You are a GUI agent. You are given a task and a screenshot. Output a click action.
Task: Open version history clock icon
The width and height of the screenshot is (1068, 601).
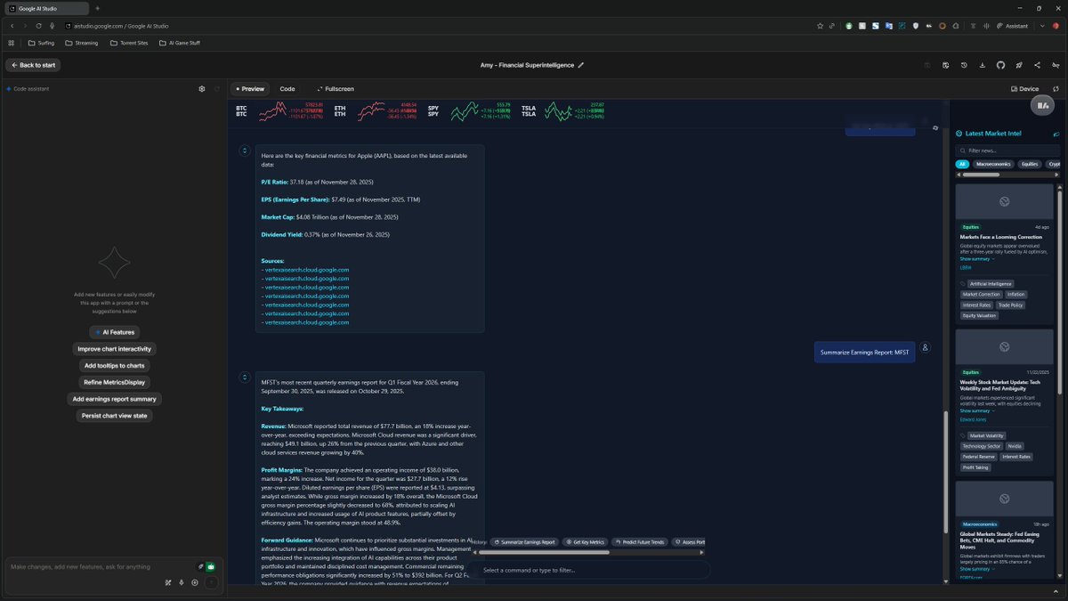click(x=964, y=65)
